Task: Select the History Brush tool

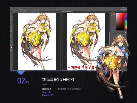Action: tap(11, 28)
